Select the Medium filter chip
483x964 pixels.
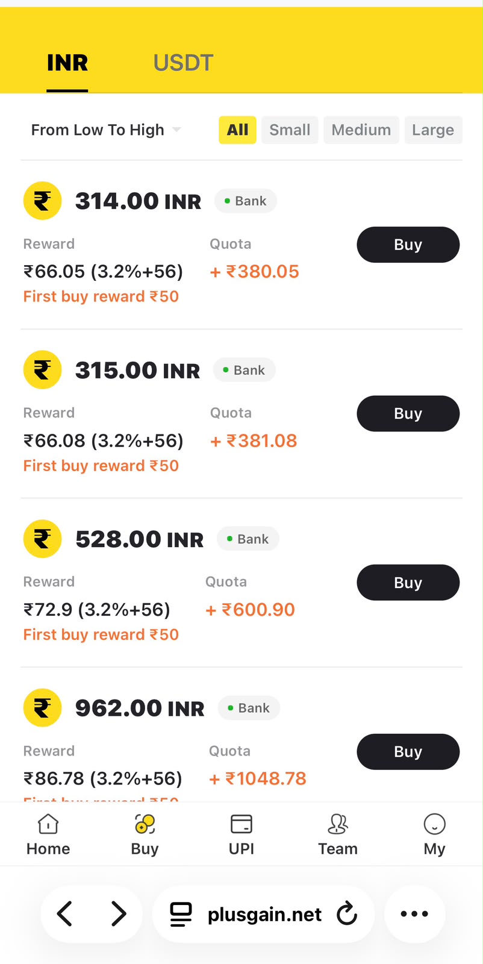click(361, 130)
